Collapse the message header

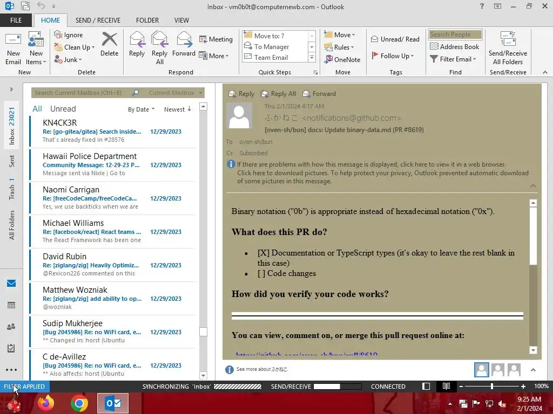[533, 186]
